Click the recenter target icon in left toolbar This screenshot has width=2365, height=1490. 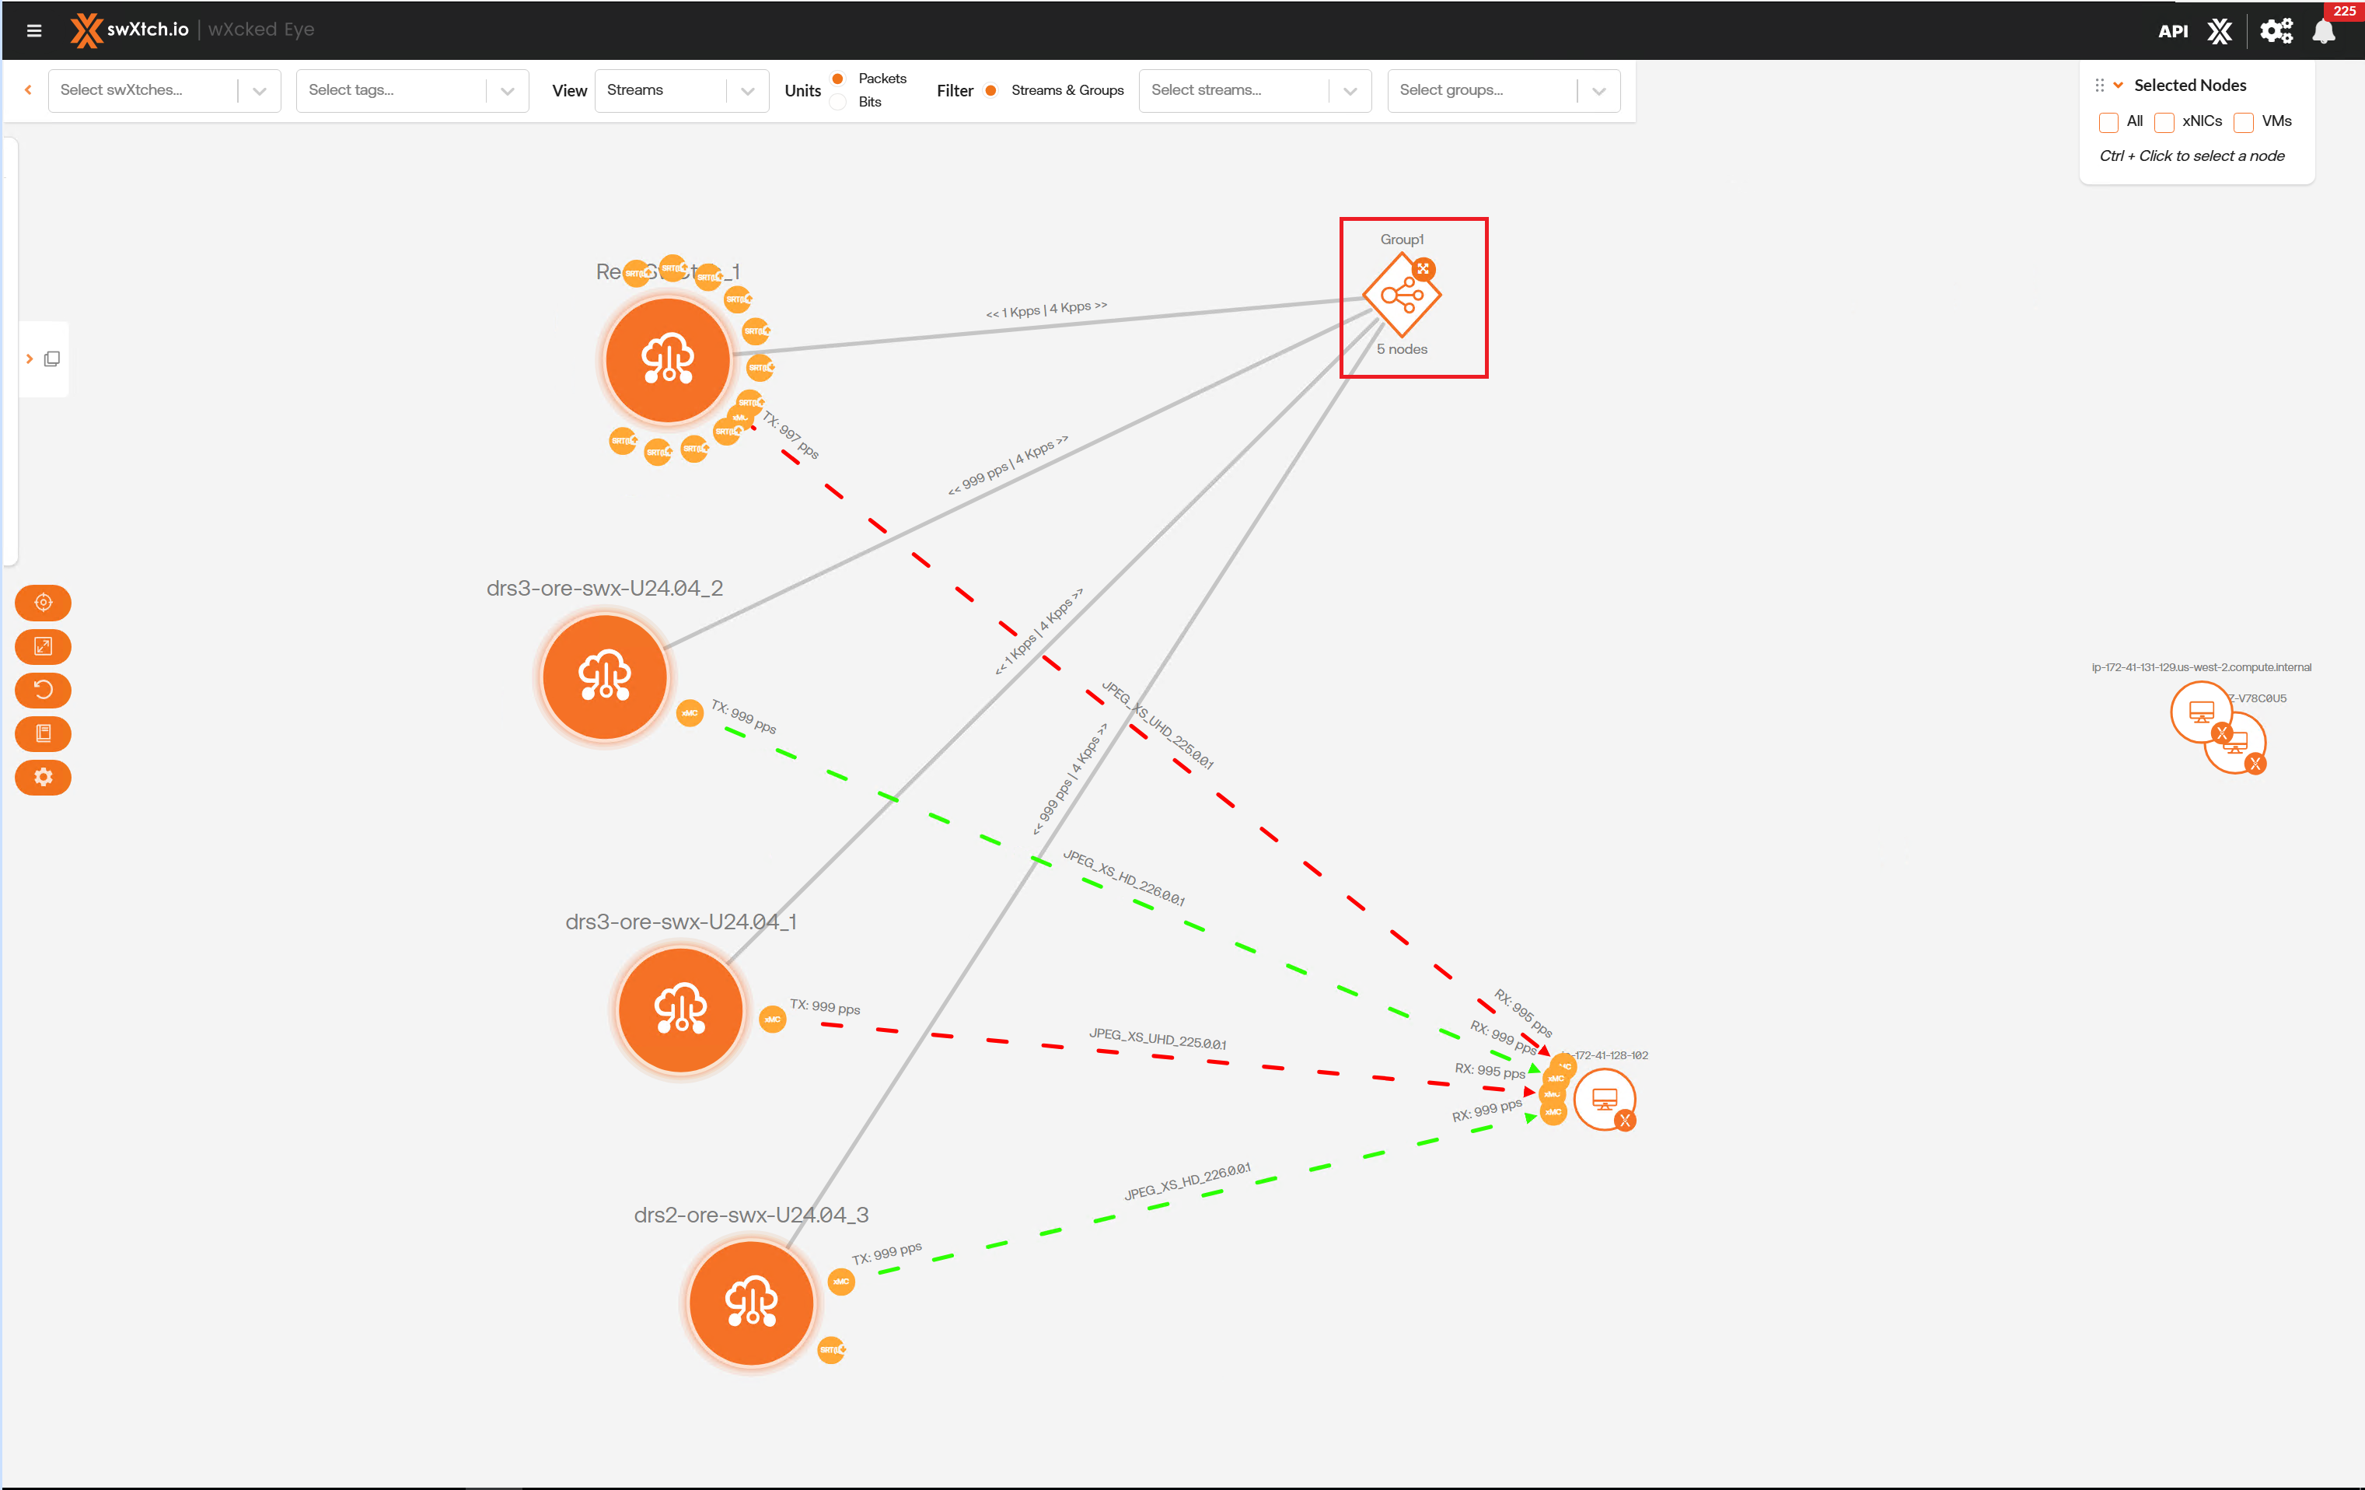click(44, 602)
